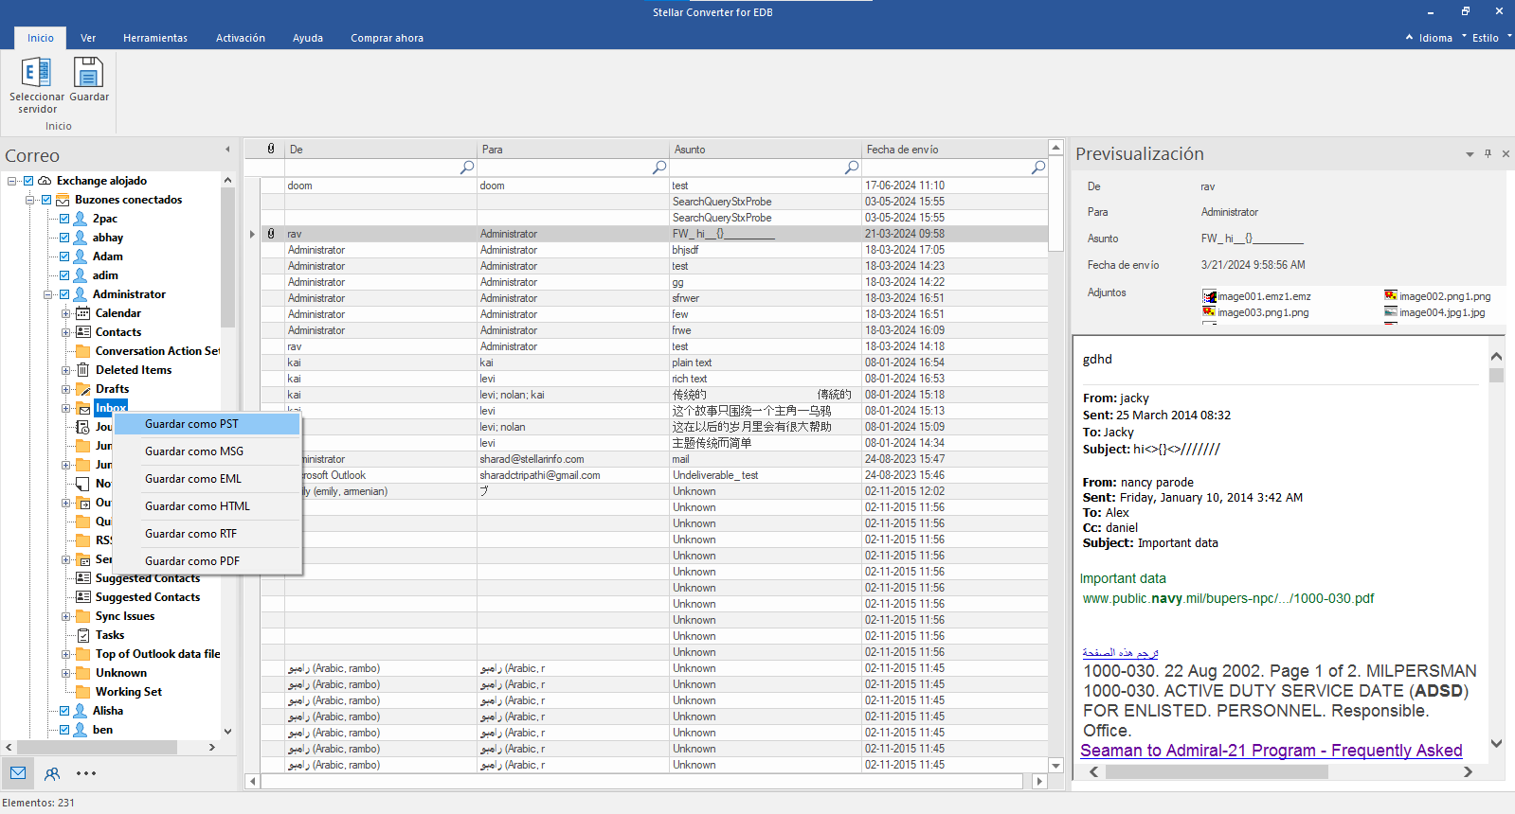The image size is (1515, 814).
Task: Expand the Deleted Items node
Action: (66, 370)
